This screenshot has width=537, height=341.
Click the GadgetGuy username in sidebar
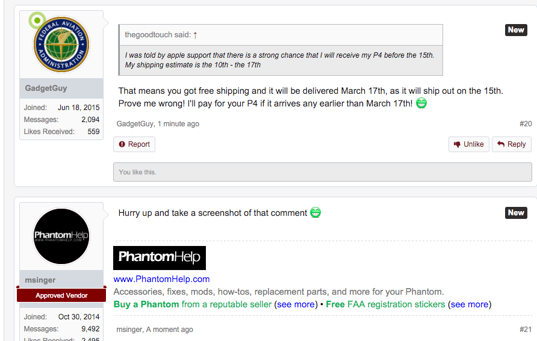point(46,88)
